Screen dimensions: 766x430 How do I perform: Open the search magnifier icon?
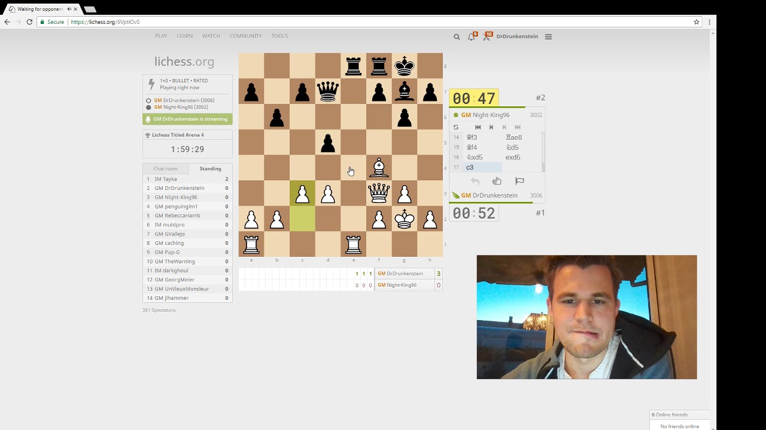click(x=457, y=36)
